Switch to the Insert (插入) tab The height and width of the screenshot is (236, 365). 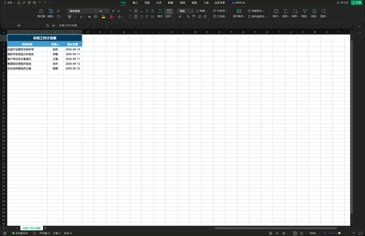pyautogui.click(x=135, y=3)
